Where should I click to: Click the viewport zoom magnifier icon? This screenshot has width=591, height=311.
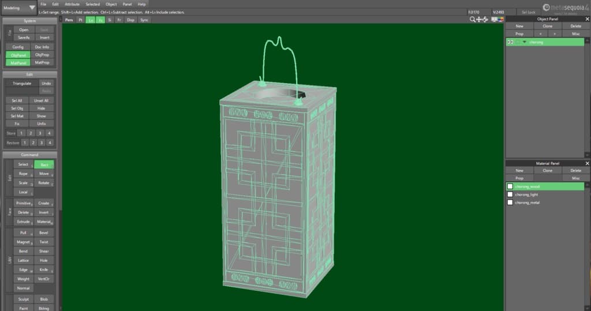(x=473, y=20)
